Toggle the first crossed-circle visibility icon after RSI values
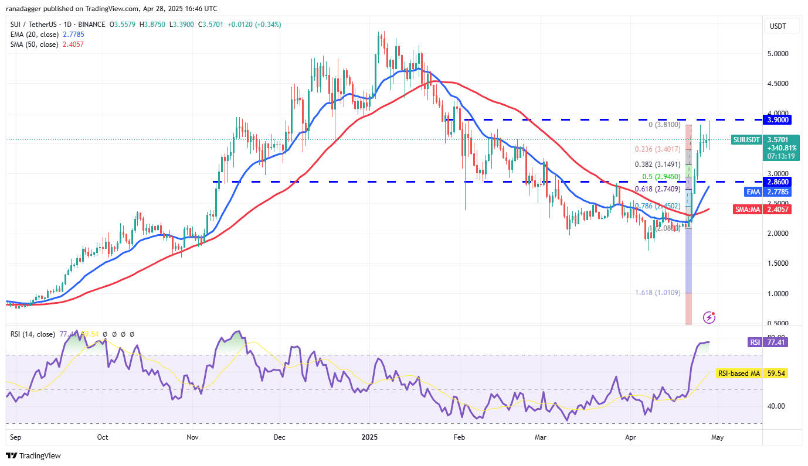 tap(104, 334)
